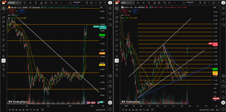Viewport: 226px width, 112px height.
Task: Switch ASST chart to YTD range
Action: click(140, 110)
